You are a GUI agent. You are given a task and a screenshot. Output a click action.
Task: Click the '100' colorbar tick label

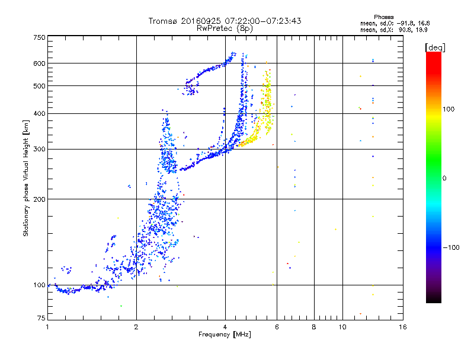pyautogui.click(x=449, y=109)
